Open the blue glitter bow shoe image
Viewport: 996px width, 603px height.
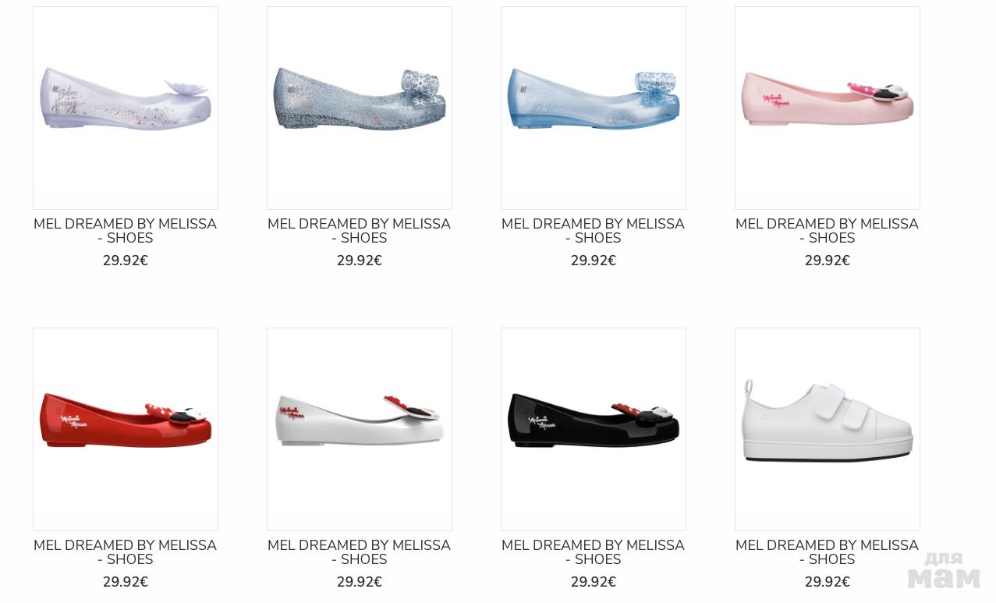tap(594, 108)
